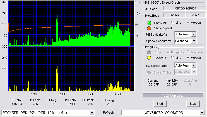
Task: Click the PO Peak value 214
Action: 90,104
